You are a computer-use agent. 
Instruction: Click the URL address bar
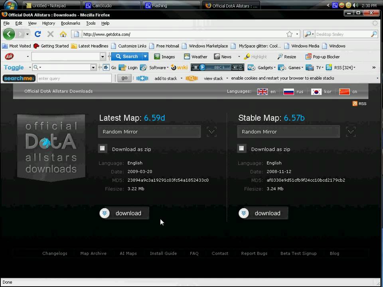(x=183, y=34)
